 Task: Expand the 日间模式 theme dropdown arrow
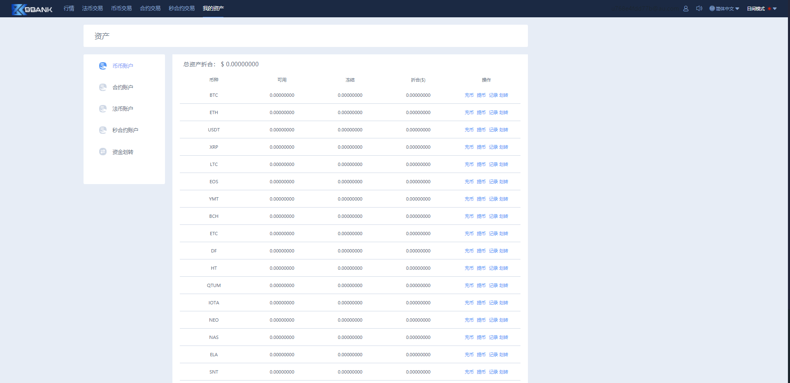click(775, 9)
